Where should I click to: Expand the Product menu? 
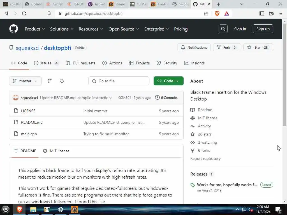click(34, 29)
